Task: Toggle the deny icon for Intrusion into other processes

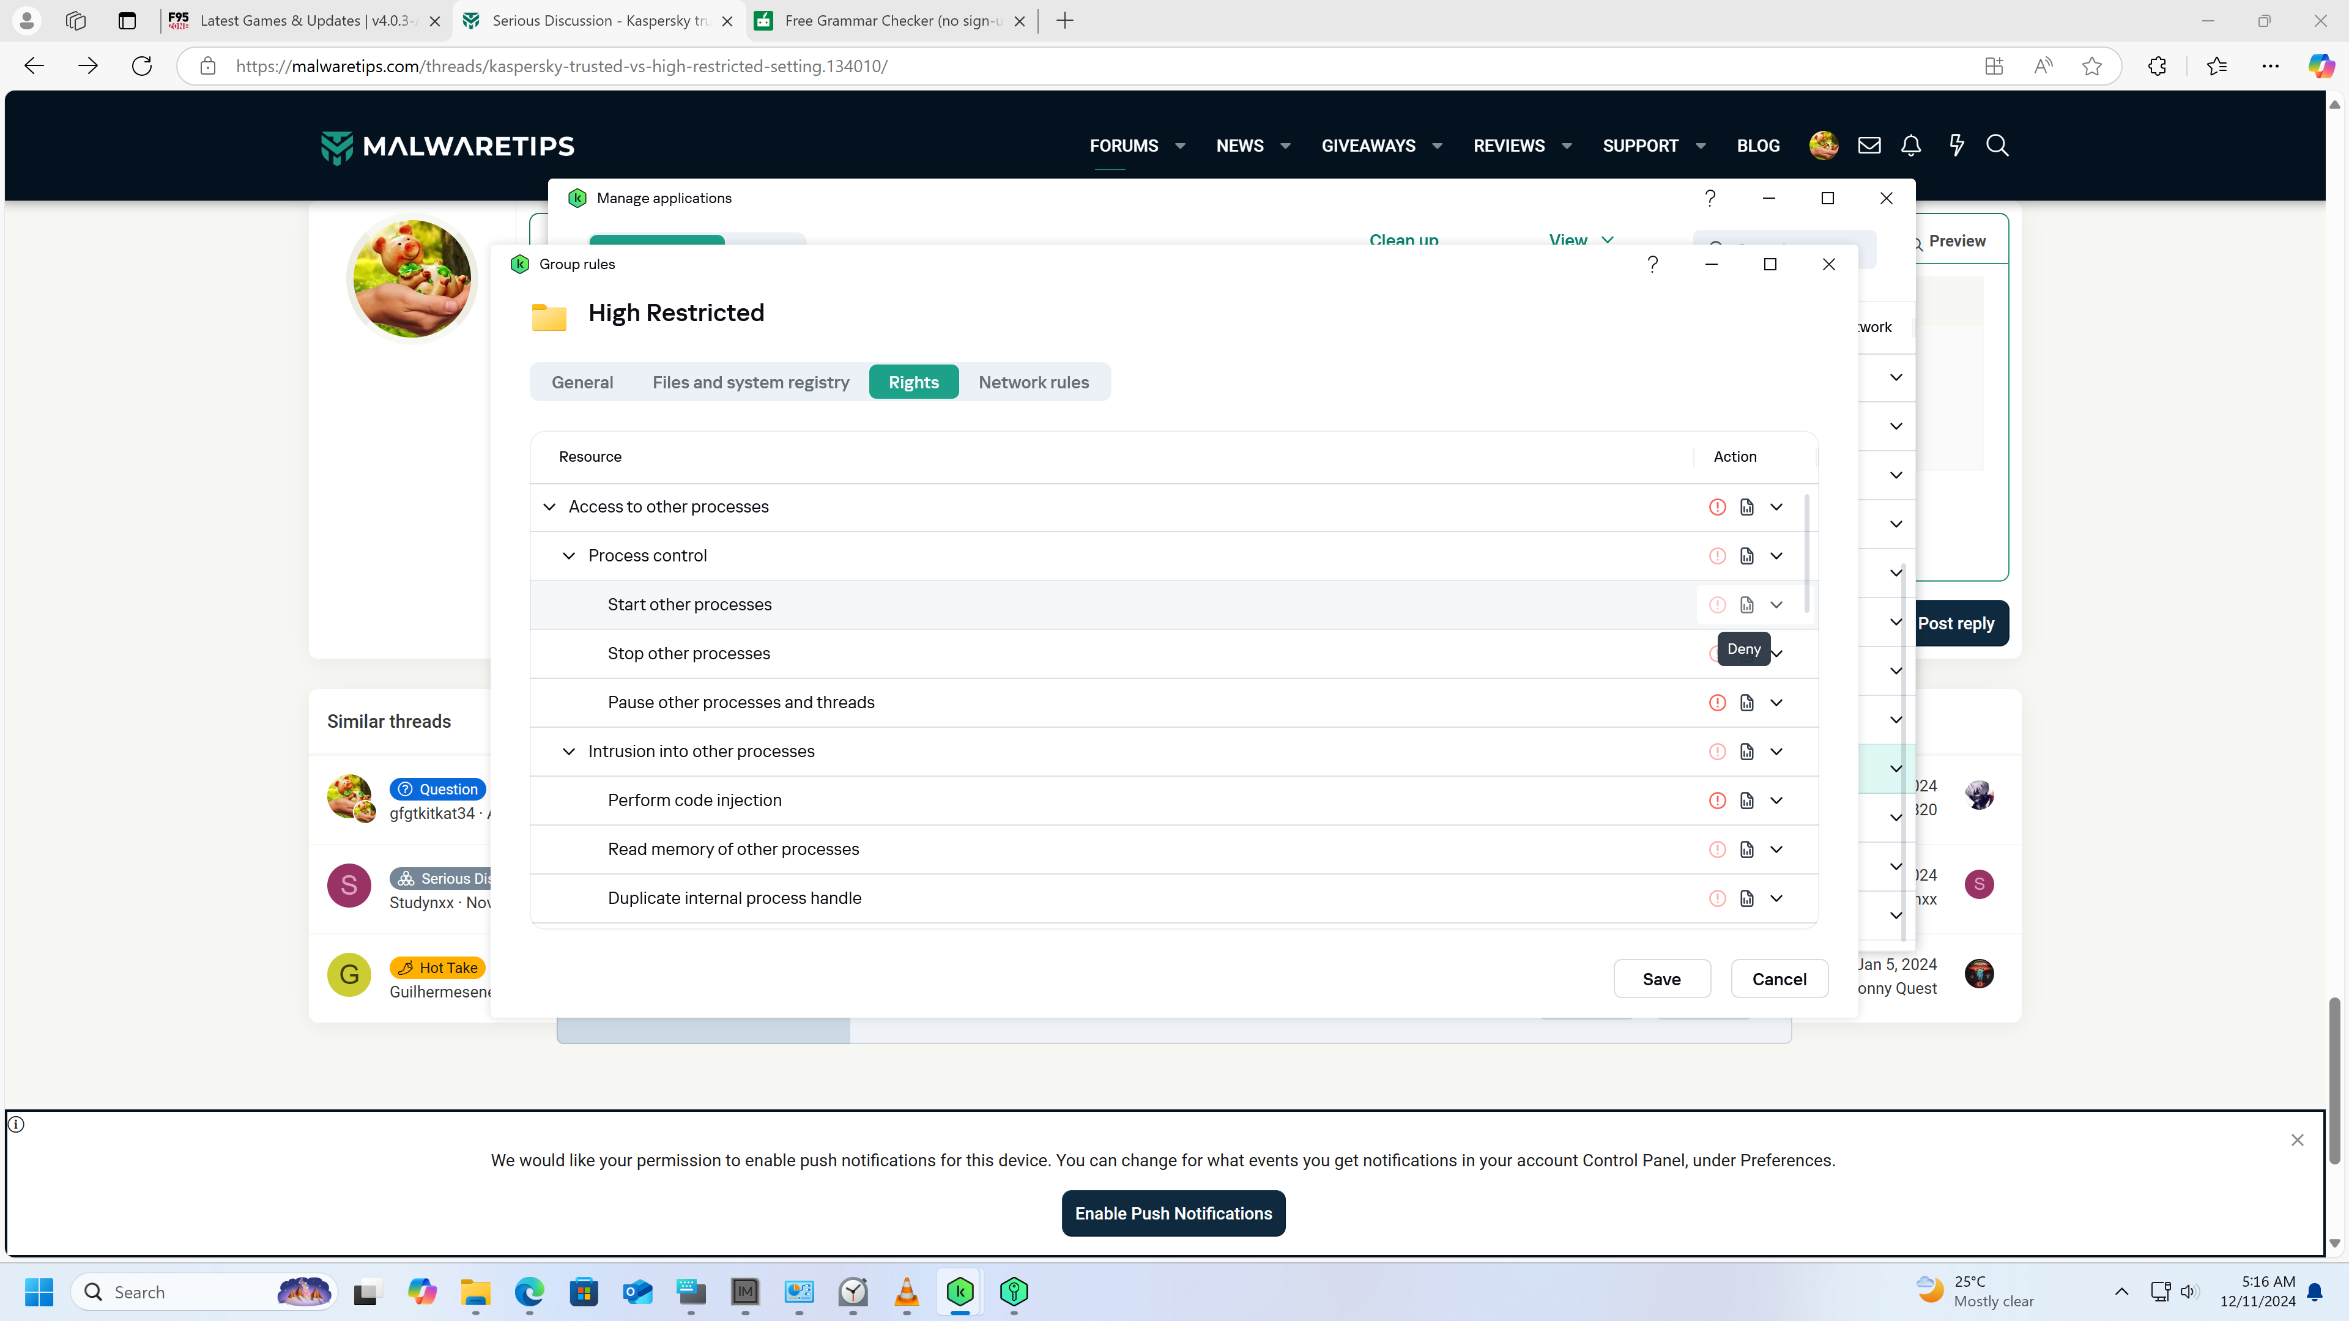Action: point(1717,752)
